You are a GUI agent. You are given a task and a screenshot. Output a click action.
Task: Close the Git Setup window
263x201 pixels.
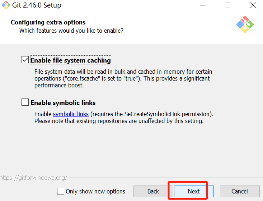click(253, 5)
